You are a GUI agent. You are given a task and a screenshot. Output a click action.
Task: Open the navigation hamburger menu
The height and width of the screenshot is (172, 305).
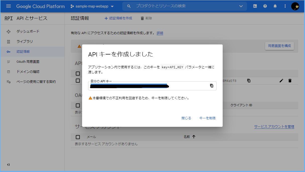click(9, 6)
